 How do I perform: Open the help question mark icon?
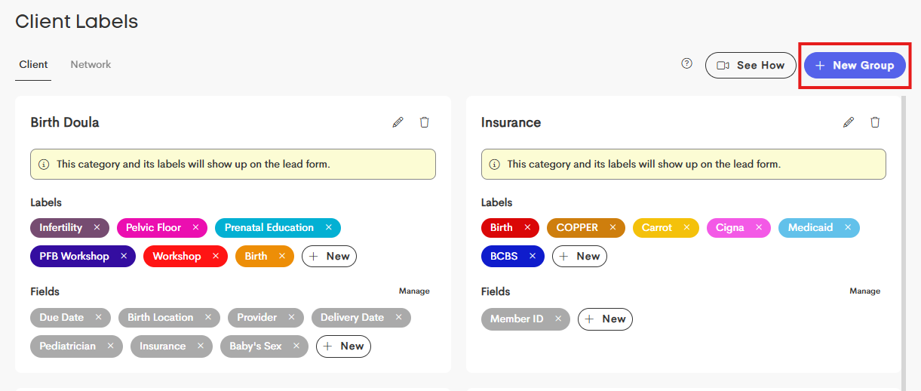point(686,64)
